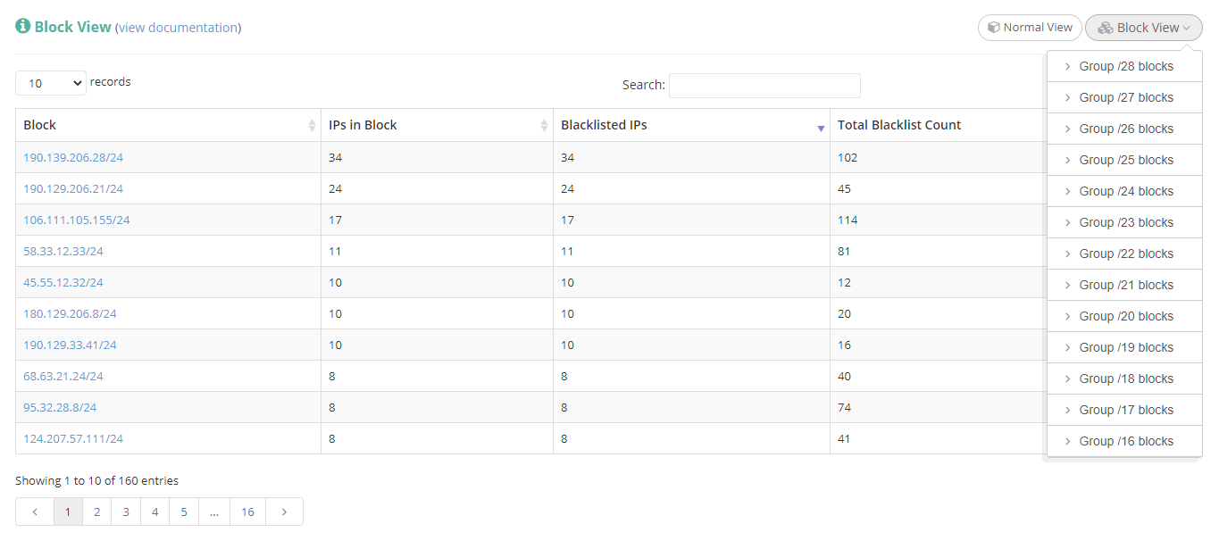This screenshot has width=1219, height=549.
Task: Open the view documentation link
Action: point(179,28)
